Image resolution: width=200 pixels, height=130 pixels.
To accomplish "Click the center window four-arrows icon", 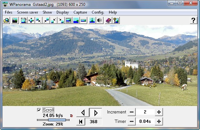I will click(31, 20).
